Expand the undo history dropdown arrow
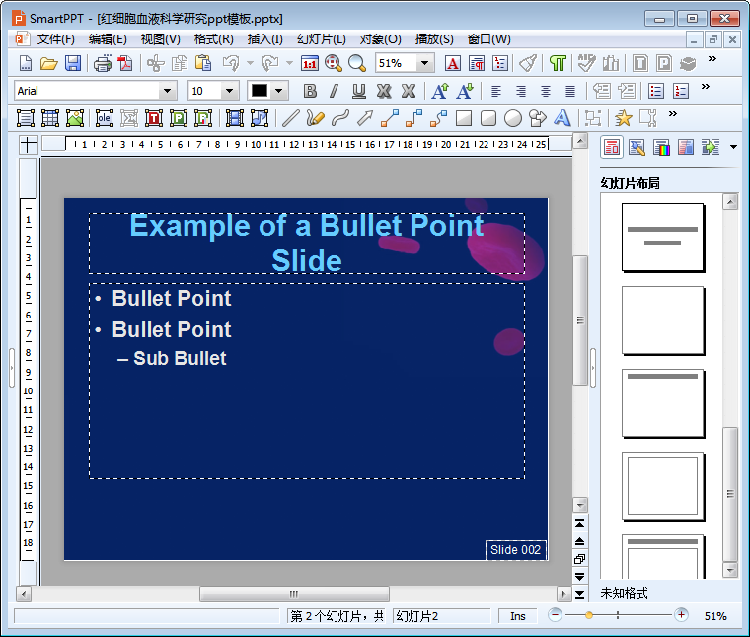Screen dimensions: 750x637 pyautogui.click(x=250, y=63)
